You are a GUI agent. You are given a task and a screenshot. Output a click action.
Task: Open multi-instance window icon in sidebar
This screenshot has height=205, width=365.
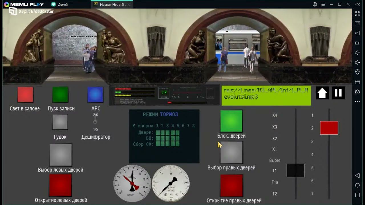click(x=357, y=43)
